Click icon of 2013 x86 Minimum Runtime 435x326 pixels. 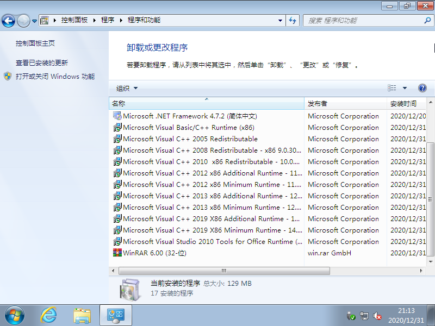(x=117, y=207)
